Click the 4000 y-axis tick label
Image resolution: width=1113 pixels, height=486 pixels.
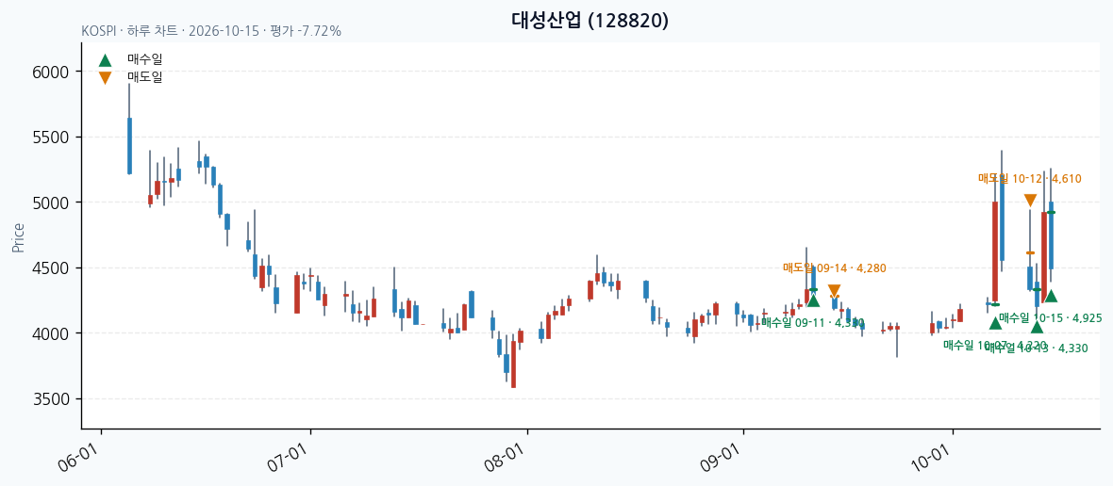pos(50,333)
